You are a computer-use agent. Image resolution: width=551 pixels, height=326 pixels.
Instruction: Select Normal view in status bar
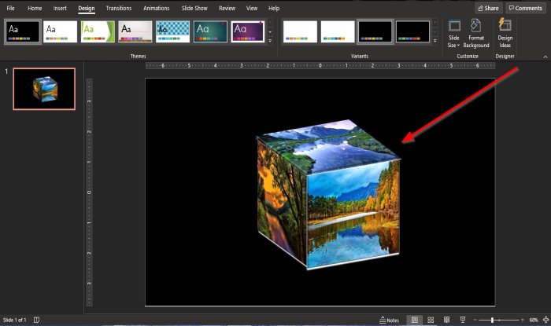414,320
